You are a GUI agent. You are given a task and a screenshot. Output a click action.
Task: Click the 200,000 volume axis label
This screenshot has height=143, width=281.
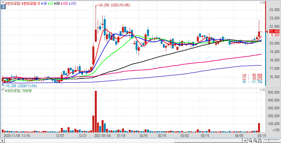pyautogui.click(x=274, y=116)
